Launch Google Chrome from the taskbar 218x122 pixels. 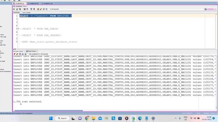pyautogui.click(x=87, y=118)
